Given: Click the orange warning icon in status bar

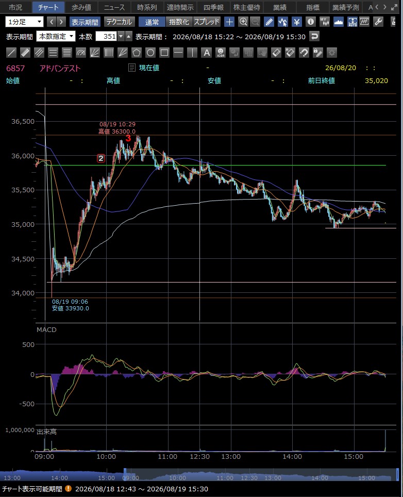Looking at the screenshot, I should click(68, 488).
